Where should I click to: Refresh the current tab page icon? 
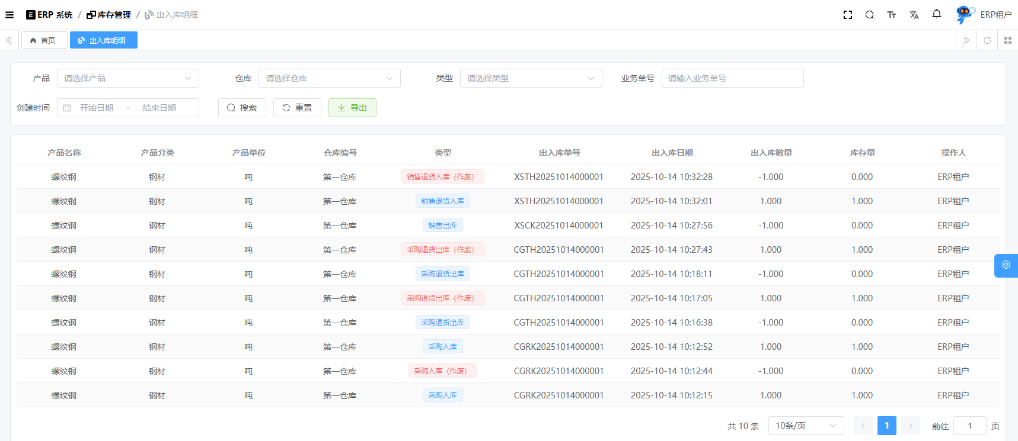click(x=987, y=40)
